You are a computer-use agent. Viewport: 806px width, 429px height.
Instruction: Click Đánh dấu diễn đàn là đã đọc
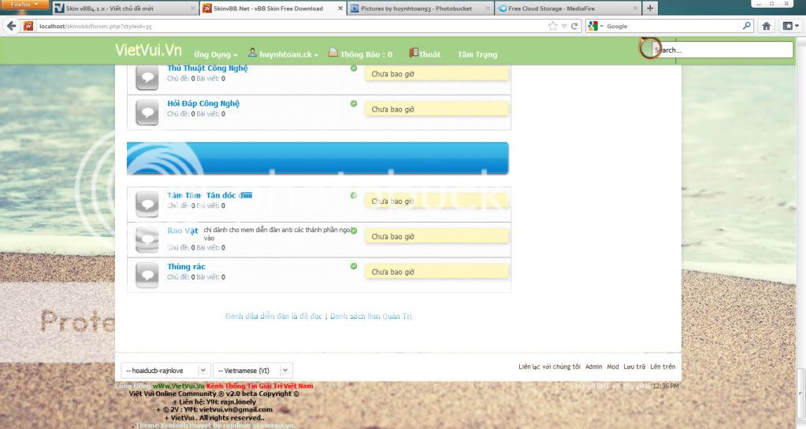(273, 316)
